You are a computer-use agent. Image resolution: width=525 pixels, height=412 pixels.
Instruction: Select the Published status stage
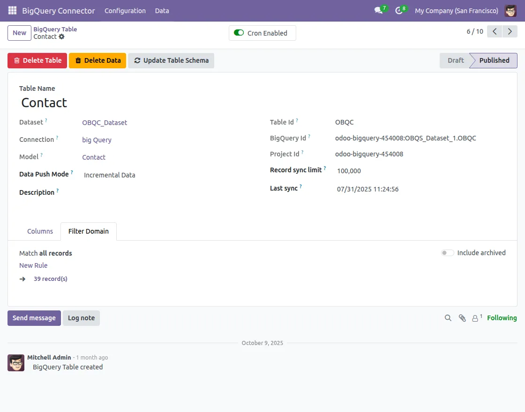pyautogui.click(x=494, y=60)
